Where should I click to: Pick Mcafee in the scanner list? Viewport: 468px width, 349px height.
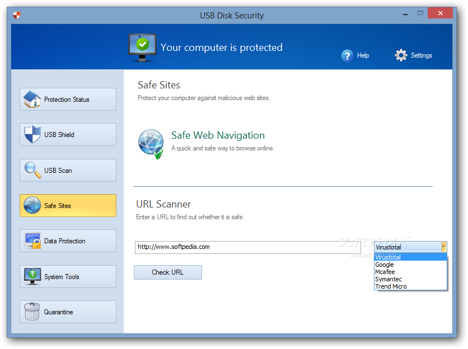click(x=411, y=272)
